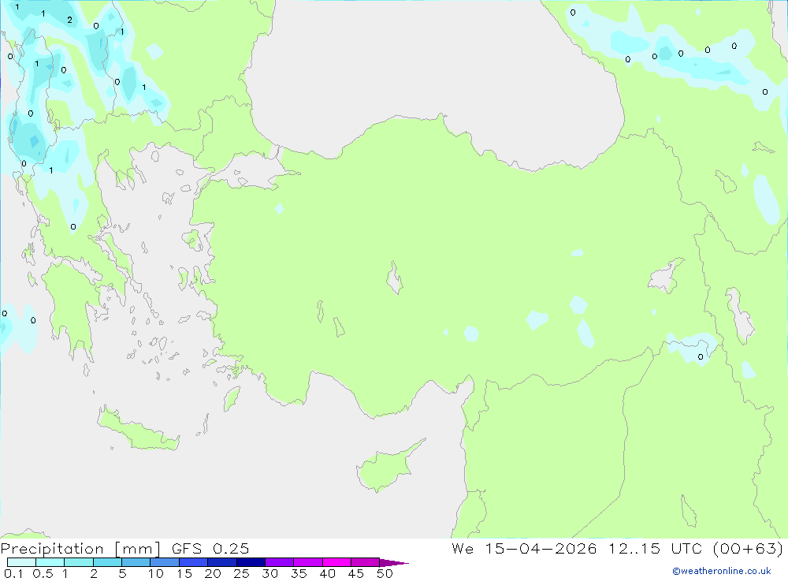Pick the 45–50 mm legend swatch
The image size is (788, 578).
(x=366, y=562)
